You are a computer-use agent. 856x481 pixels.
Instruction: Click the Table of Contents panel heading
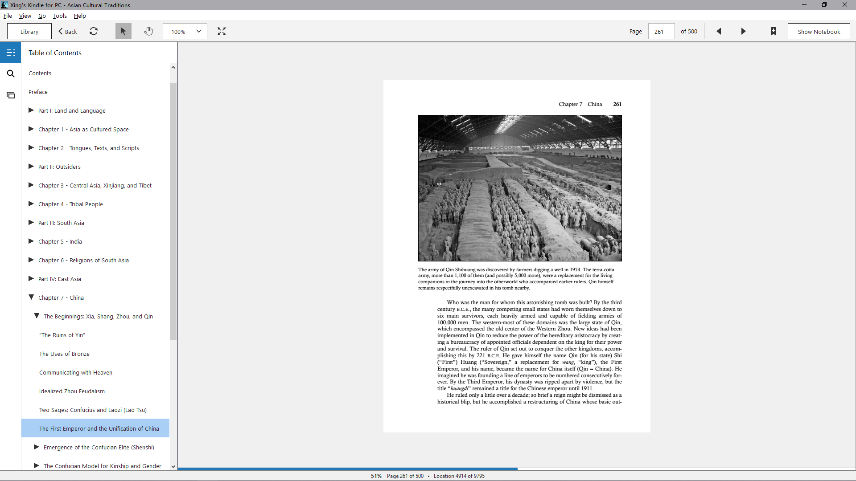[55, 53]
